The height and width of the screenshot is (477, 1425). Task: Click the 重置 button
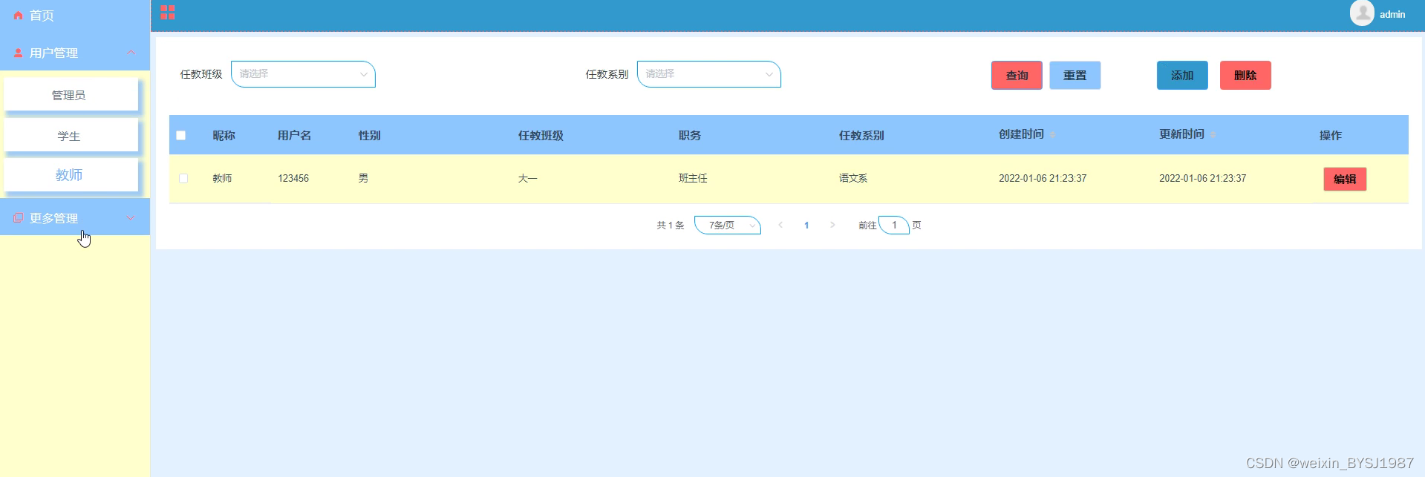click(x=1075, y=75)
